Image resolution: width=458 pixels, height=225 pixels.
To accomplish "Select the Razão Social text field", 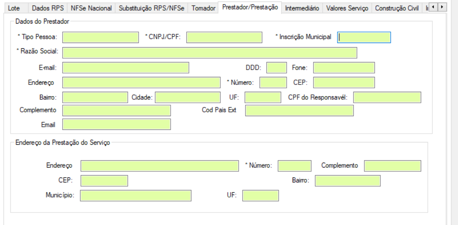I will 210,53.
